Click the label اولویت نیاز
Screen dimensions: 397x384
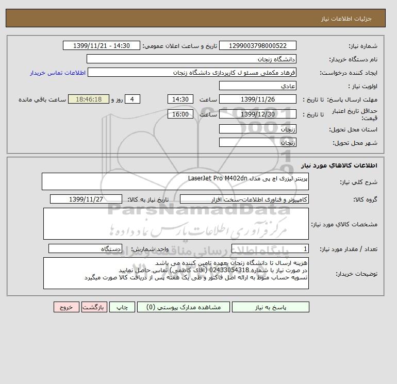click(362, 86)
